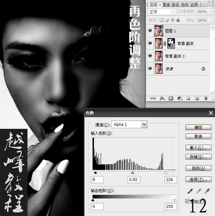The width and height of the screenshot is (215, 216).
Task: Create new adjustment layer icon
Action: pos(180,98)
